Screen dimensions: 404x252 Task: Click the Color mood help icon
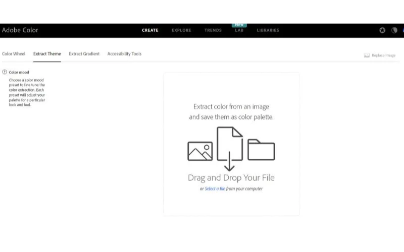pos(5,72)
